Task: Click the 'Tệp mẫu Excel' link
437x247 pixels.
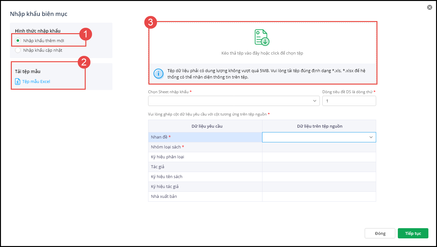Action: [x=36, y=82]
